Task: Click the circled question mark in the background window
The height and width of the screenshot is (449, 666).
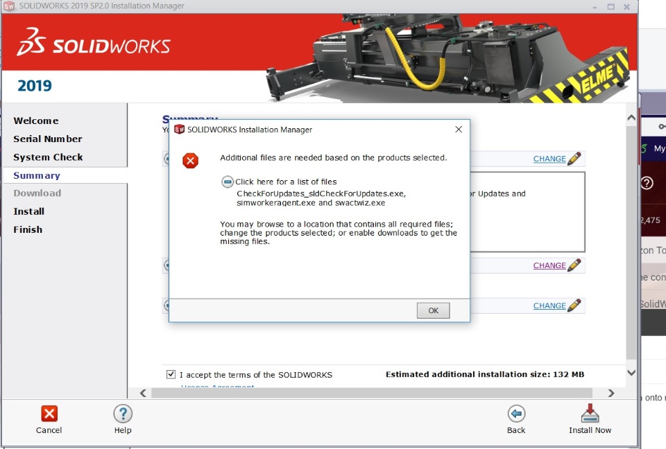Action: tap(647, 183)
